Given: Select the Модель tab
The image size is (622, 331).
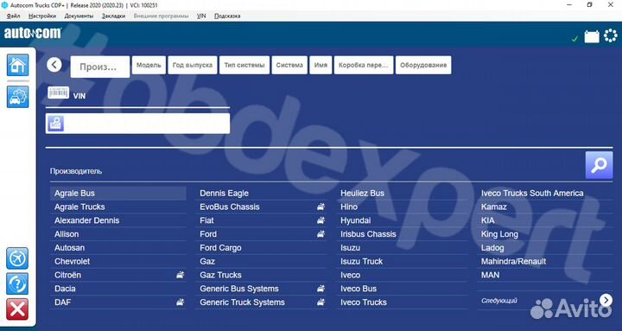Looking at the screenshot, I should [x=149, y=65].
